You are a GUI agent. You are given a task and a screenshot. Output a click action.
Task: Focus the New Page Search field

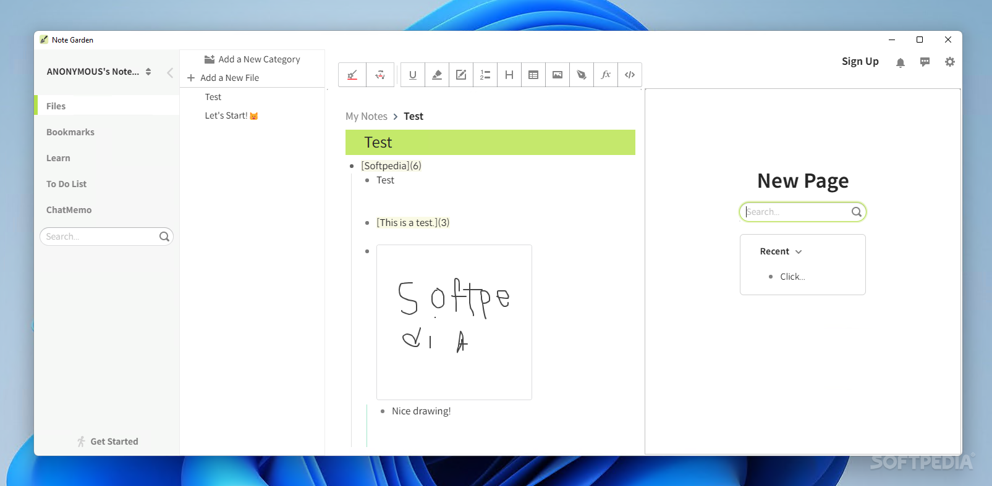803,212
